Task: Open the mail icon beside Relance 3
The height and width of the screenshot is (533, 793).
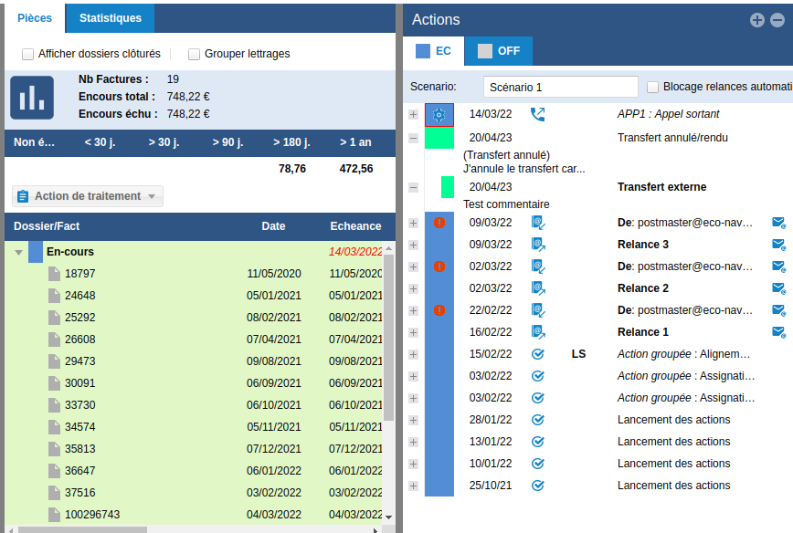Action: click(778, 245)
